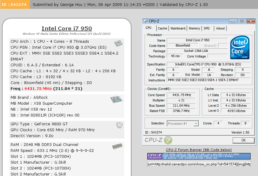Switch to the Memory tab
This screenshot has height=176, width=258.
point(194,28)
